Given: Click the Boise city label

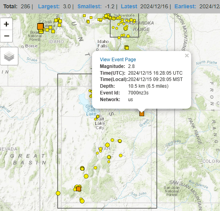Looking at the screenshot, I should coord(31,46).
